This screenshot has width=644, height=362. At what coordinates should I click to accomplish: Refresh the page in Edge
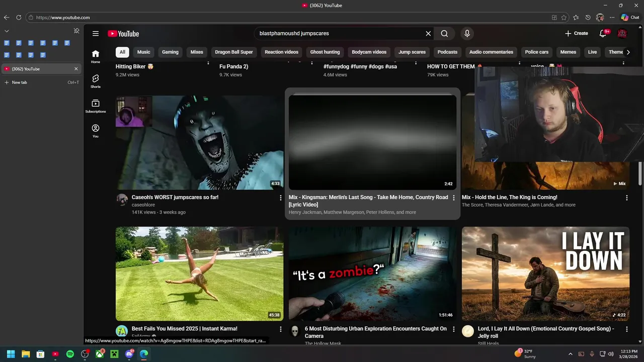pyautogui.click(x=19, y=17)
